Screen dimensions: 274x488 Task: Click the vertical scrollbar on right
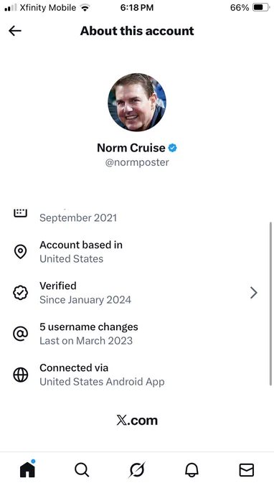[x=270, y=304]
